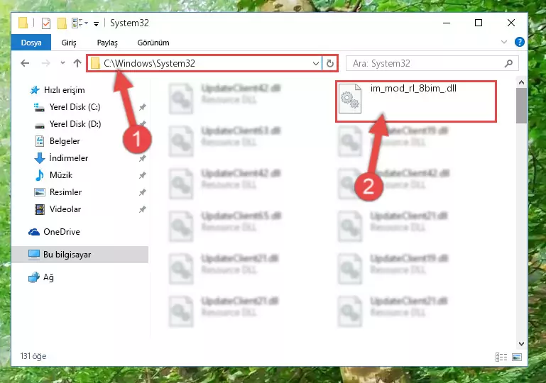Open Belgeler in the sidebar

(65, 141)
